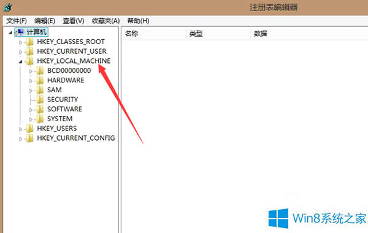Select HKEY_USERS text label
Screen dimensions: 368x233
tap(57, 128)
